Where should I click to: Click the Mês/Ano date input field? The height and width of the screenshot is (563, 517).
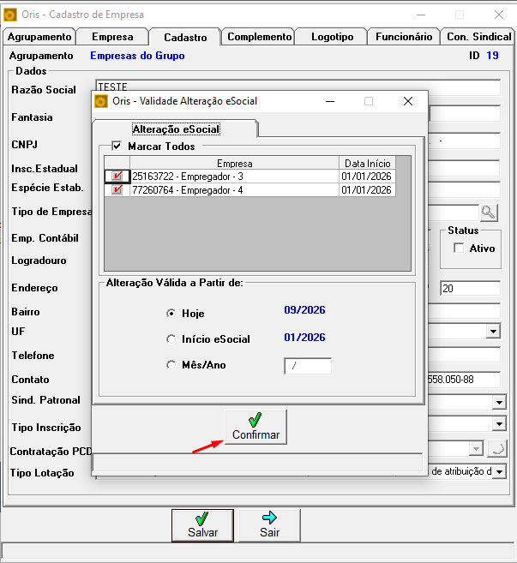pos(308,366)
